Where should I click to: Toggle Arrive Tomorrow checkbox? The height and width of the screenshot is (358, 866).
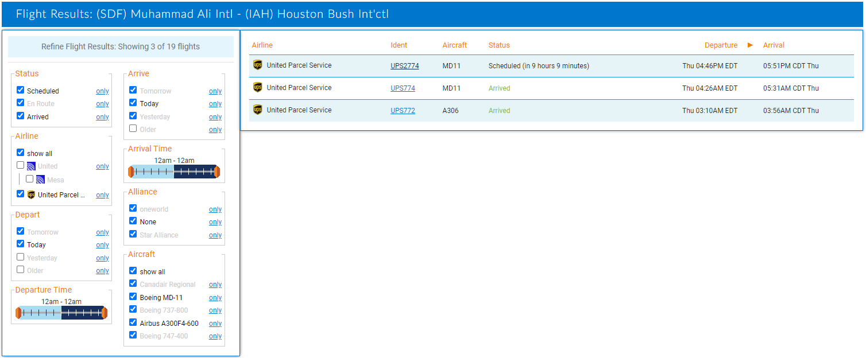tap(133, 90)
